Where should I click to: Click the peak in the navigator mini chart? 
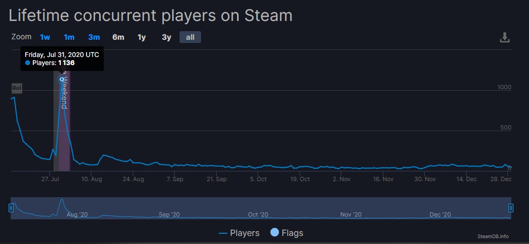point(62,200)
